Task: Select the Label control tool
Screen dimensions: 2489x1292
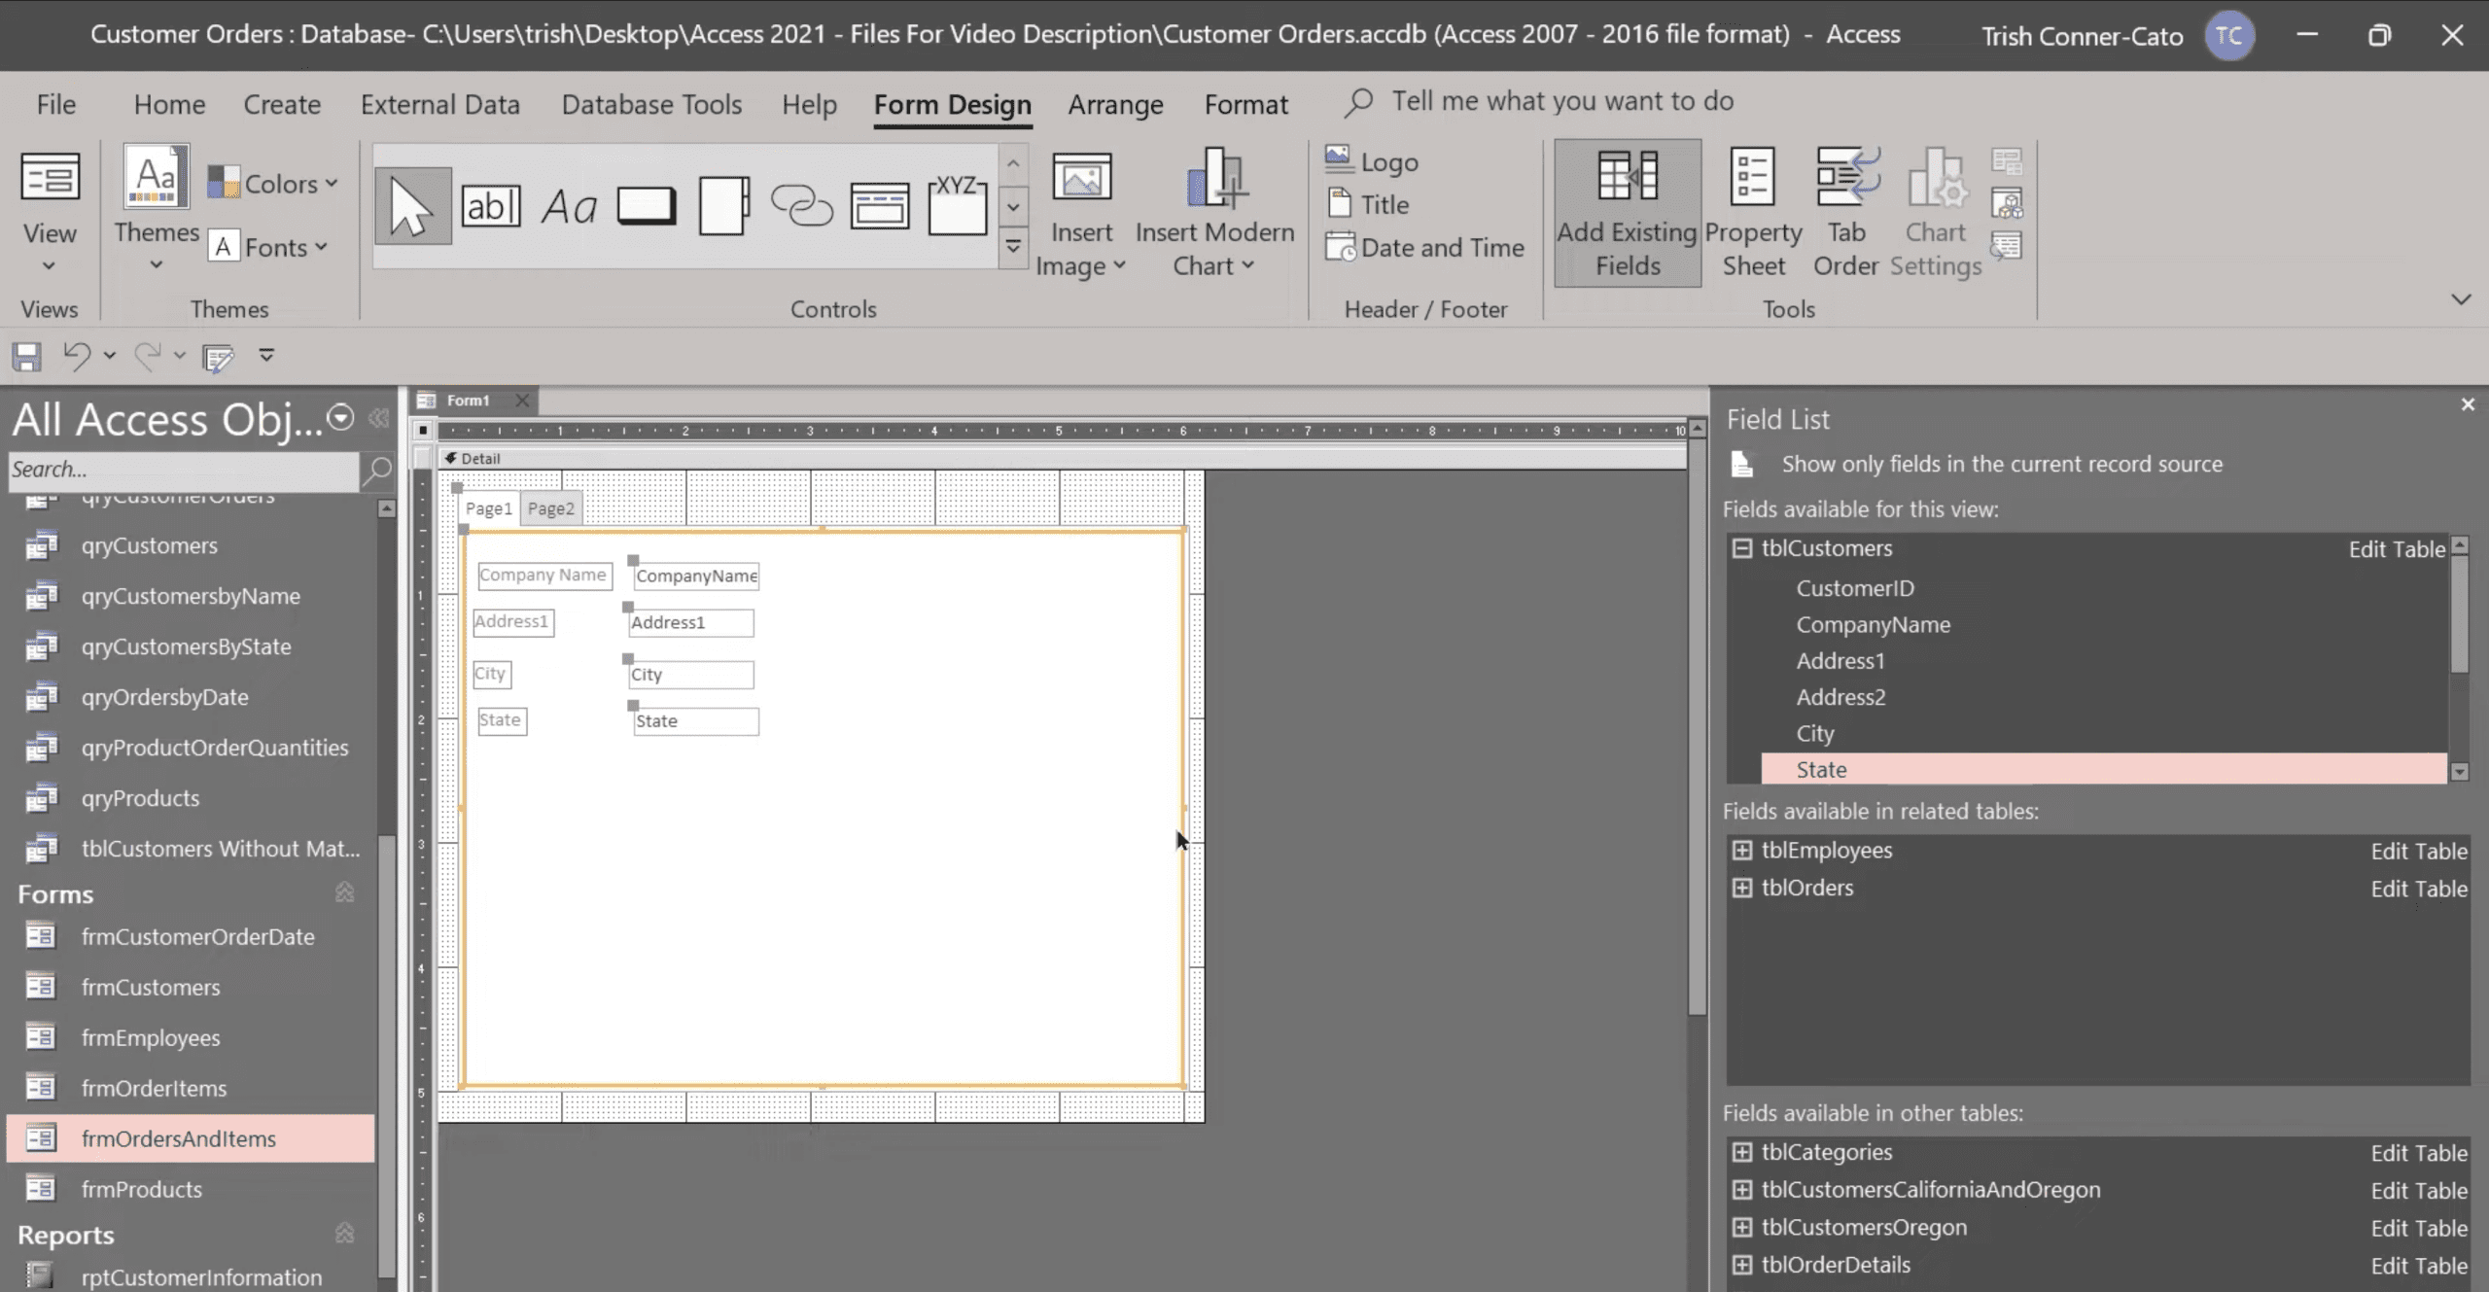Action: click(x=569, y=206)
